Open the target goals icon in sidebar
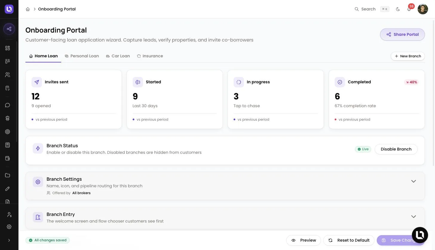 pos(7,132)
